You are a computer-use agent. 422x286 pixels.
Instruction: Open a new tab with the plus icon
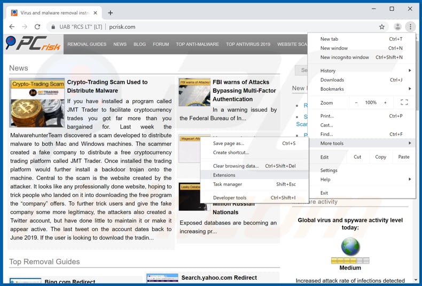[111, 13]
